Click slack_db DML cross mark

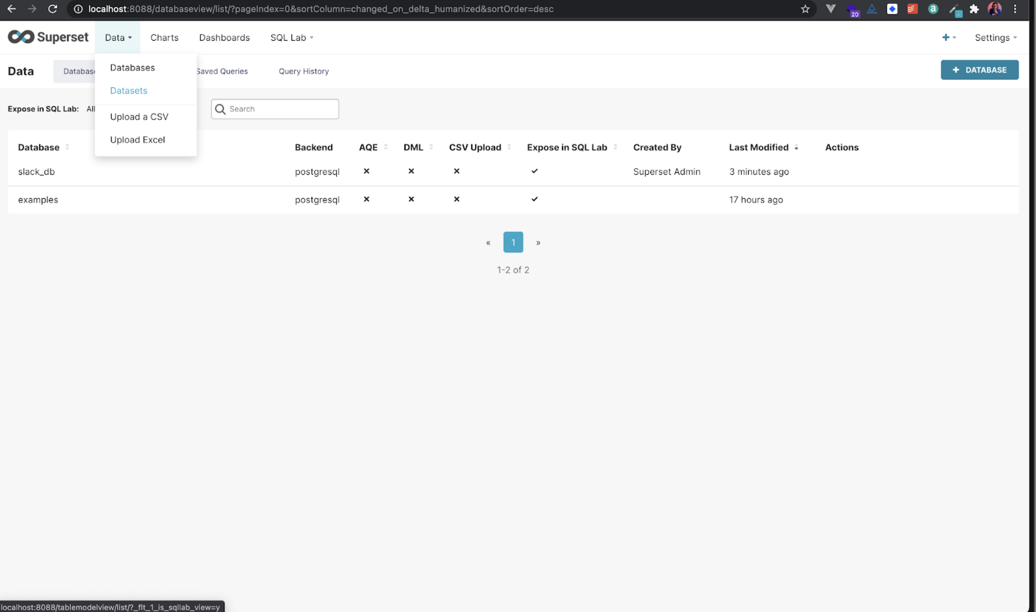pyautogui.click(x=411, y=171)
